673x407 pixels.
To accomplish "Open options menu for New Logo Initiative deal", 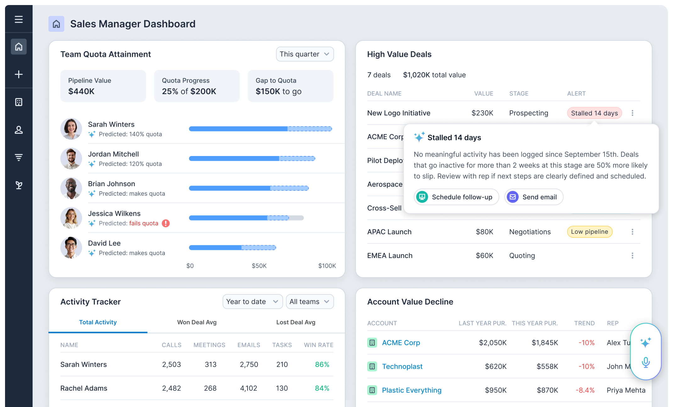I will click(632, 113).
